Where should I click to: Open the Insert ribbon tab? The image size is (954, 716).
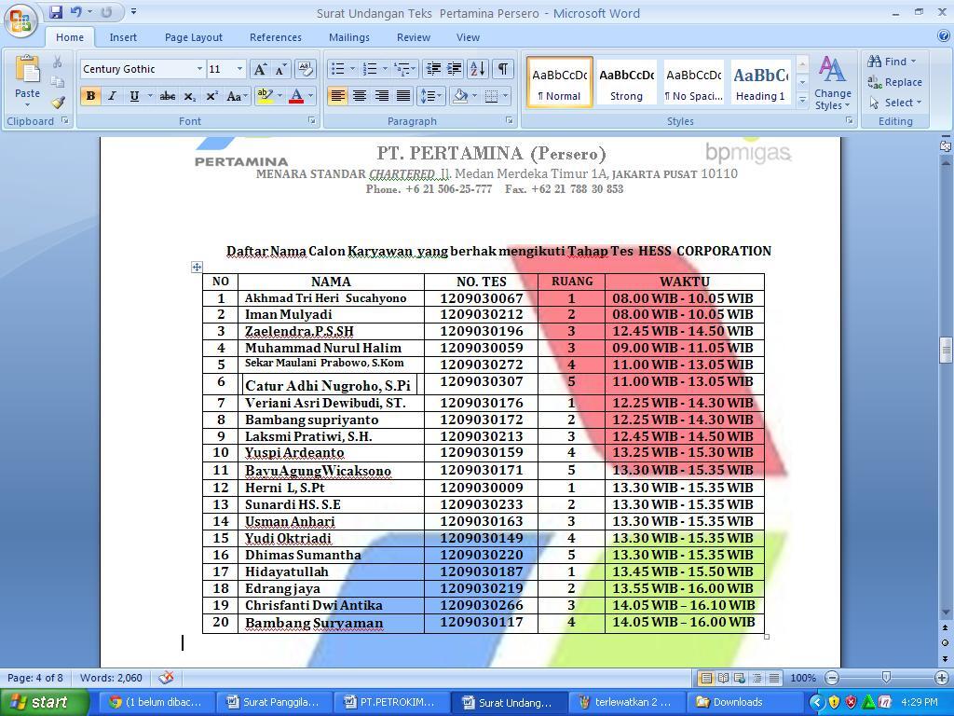click(123, 37)
